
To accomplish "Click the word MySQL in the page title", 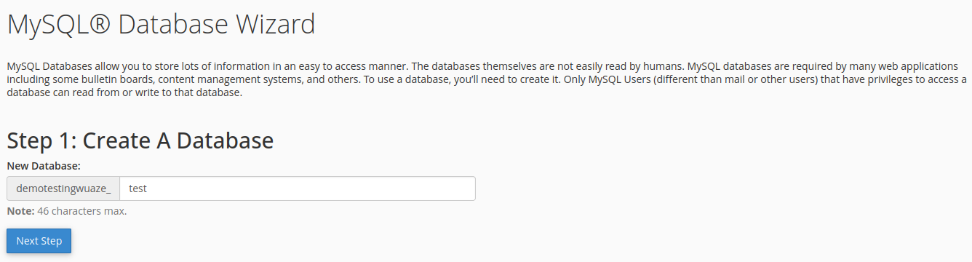I will point(47,25).
